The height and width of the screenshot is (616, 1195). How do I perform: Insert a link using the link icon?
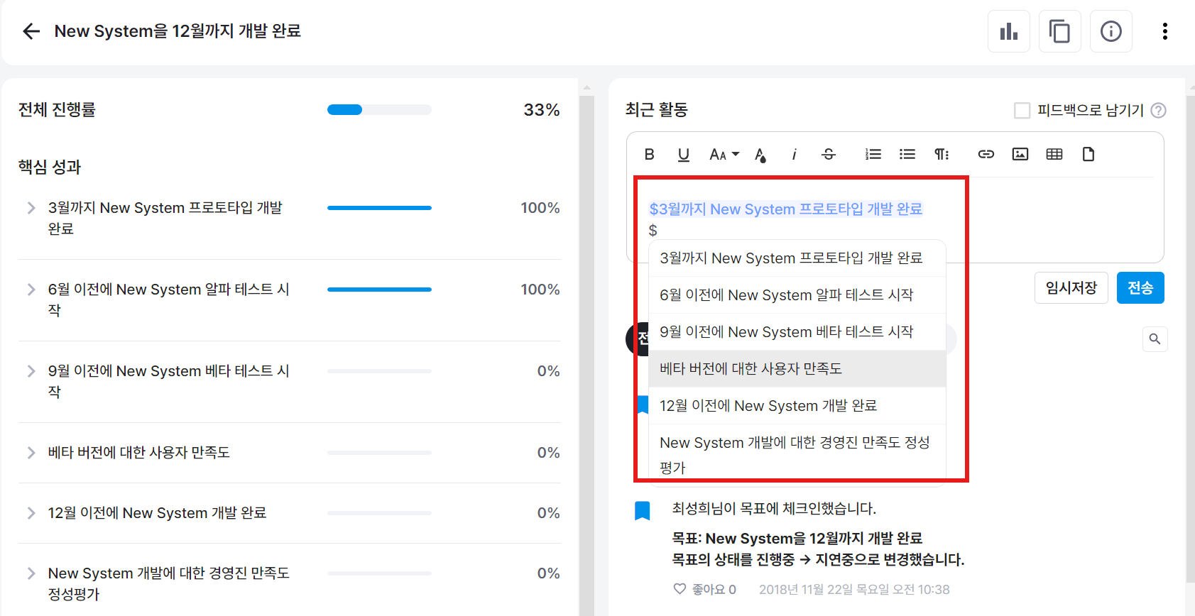coord(986,154)
